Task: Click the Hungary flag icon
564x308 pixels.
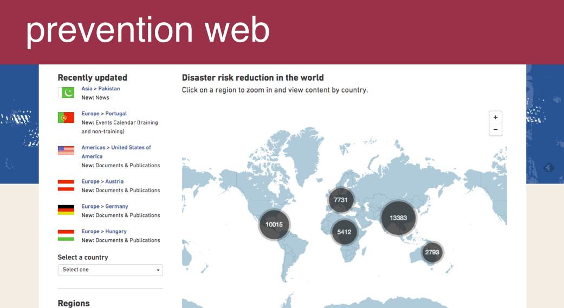Action: pyautogui.click(x=66, y=235)
